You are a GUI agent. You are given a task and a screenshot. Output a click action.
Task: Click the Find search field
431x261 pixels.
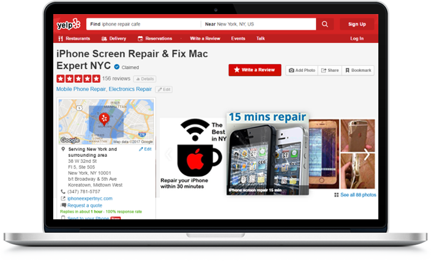pyautogui.click(x=143, y=25)
